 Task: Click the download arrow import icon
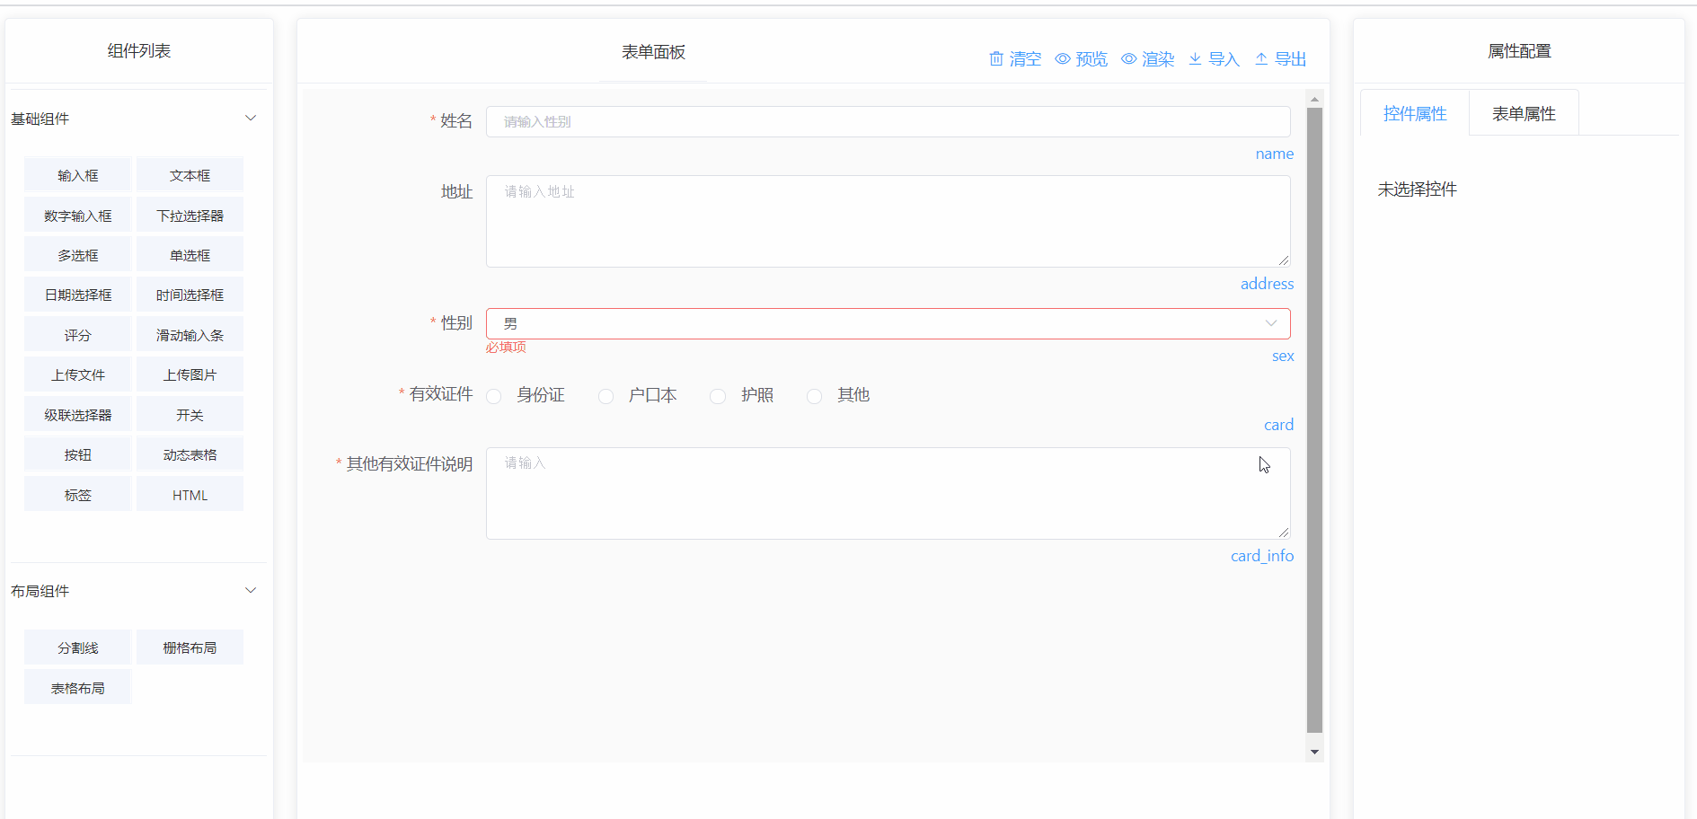(1195, 59)
